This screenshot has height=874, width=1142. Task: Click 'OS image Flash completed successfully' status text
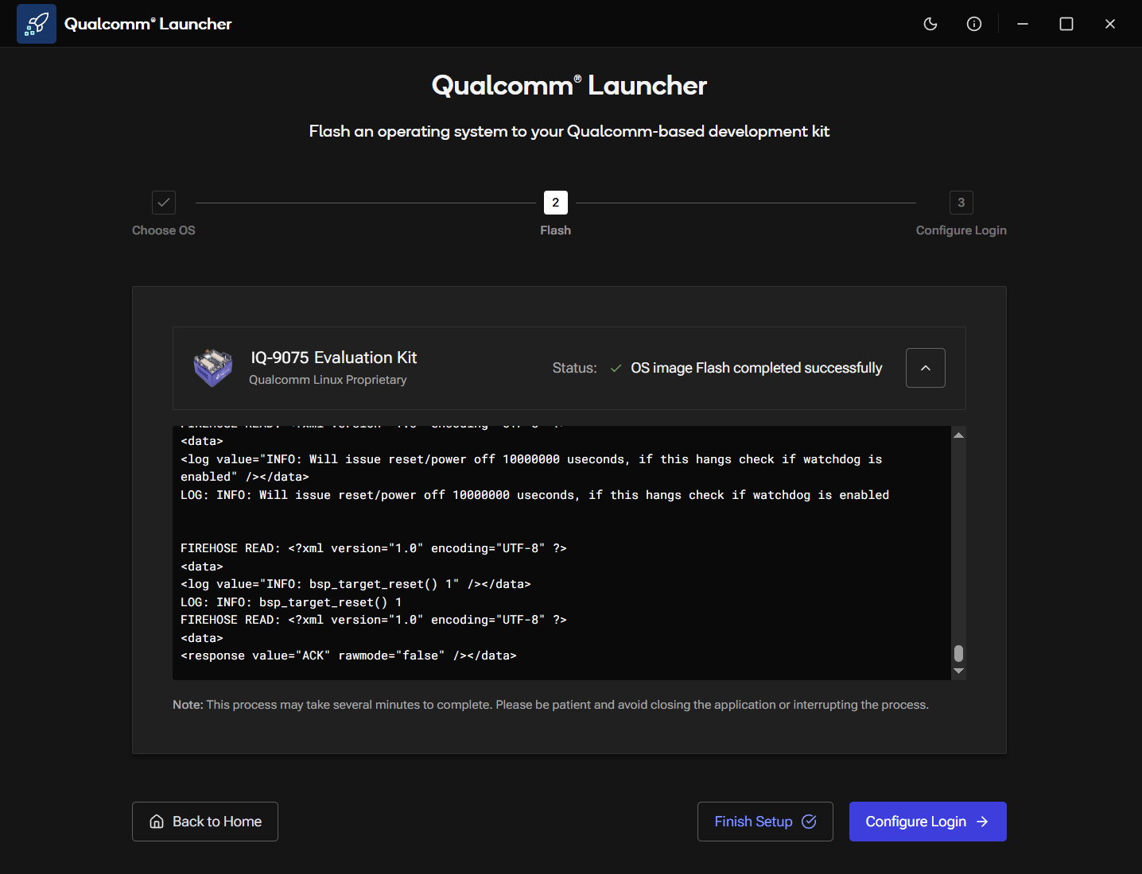[756, 368]
